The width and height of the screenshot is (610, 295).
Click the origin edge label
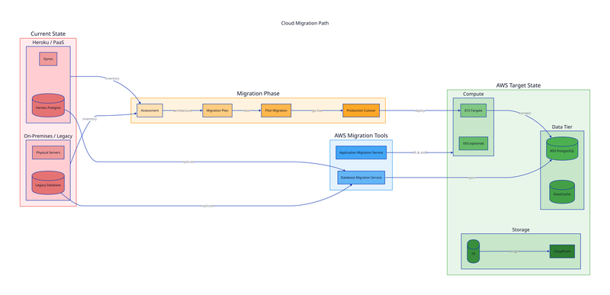tap(515, 252)
